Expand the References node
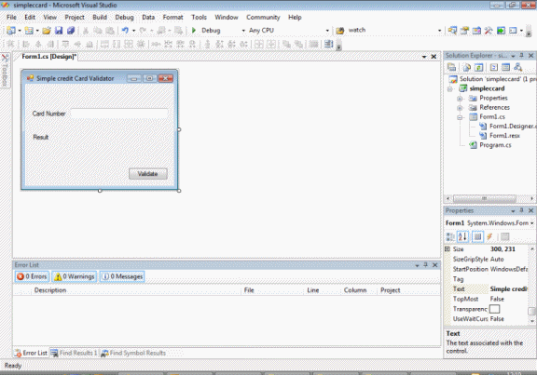The height and width of the screenshot is (375, 537). pos(460,108)
